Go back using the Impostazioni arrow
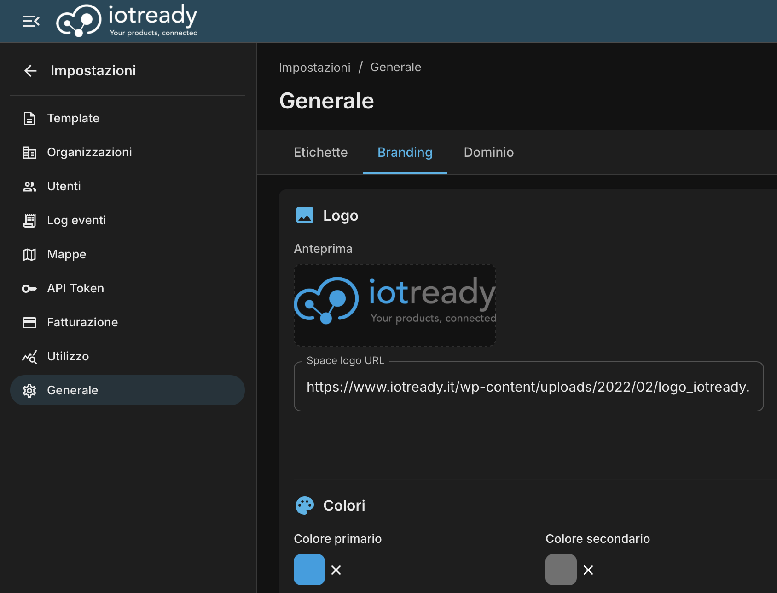Image resolution: width=777 pixels, height=593 pixels. (x=30, y=71)
